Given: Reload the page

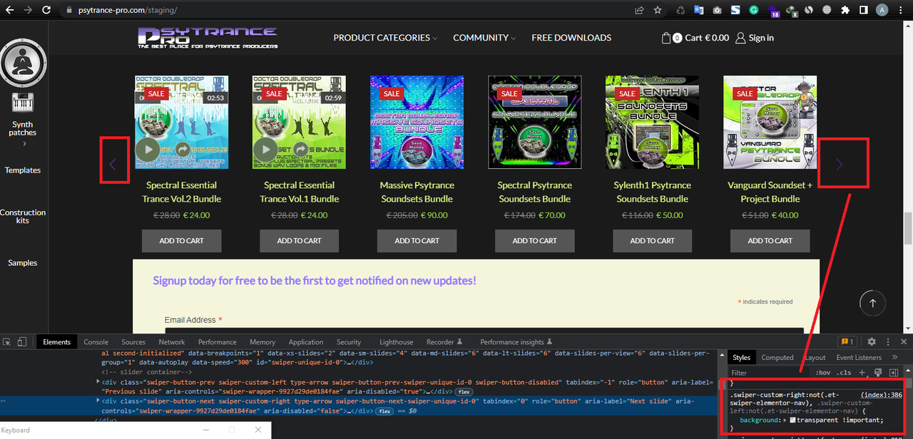Looking at the screenshot, I should point(46,10).
